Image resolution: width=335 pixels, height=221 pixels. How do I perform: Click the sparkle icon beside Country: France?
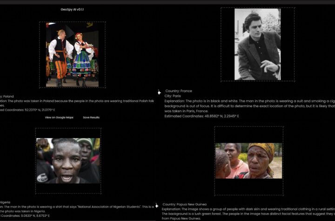159,92
